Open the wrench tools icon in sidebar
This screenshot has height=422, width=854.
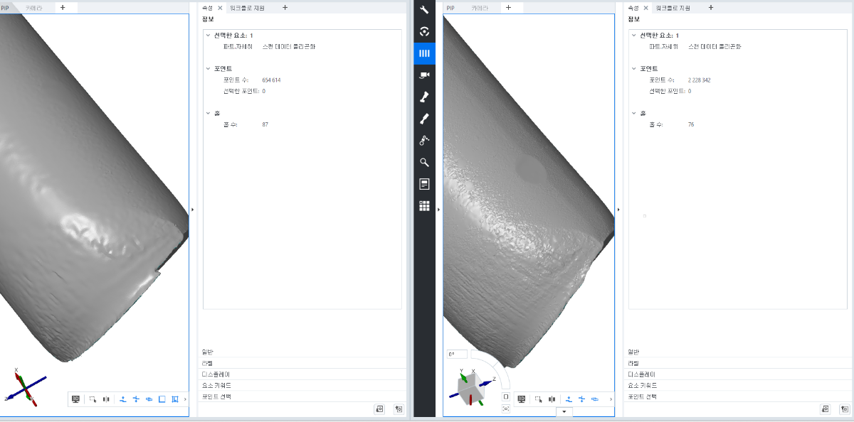click(x=424, y=10)
